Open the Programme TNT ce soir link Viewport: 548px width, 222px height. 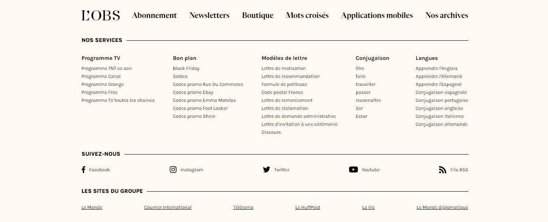pyautogui.click(x=106, y=69)
